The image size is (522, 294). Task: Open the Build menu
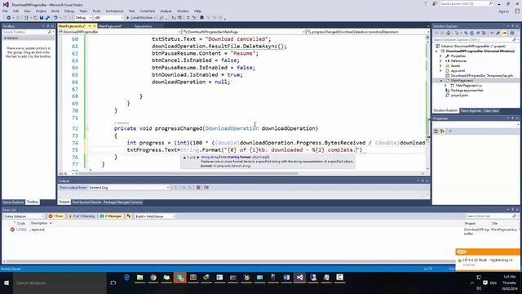click(x=55, y=11)
